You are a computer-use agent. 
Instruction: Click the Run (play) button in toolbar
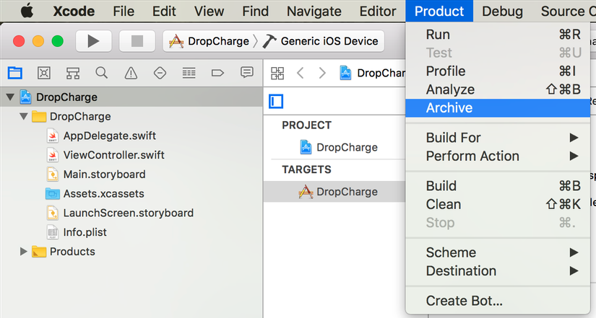[x=93, y=41]
